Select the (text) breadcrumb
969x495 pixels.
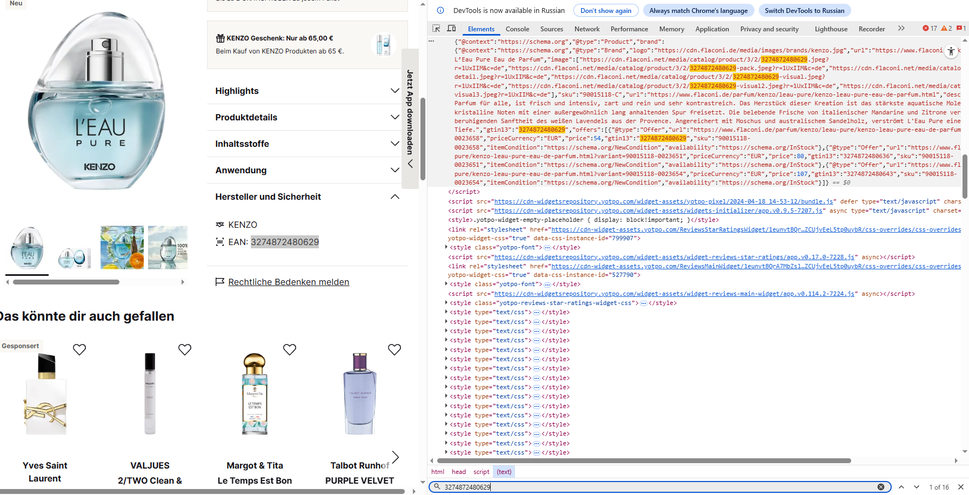(x=504, y=472)
